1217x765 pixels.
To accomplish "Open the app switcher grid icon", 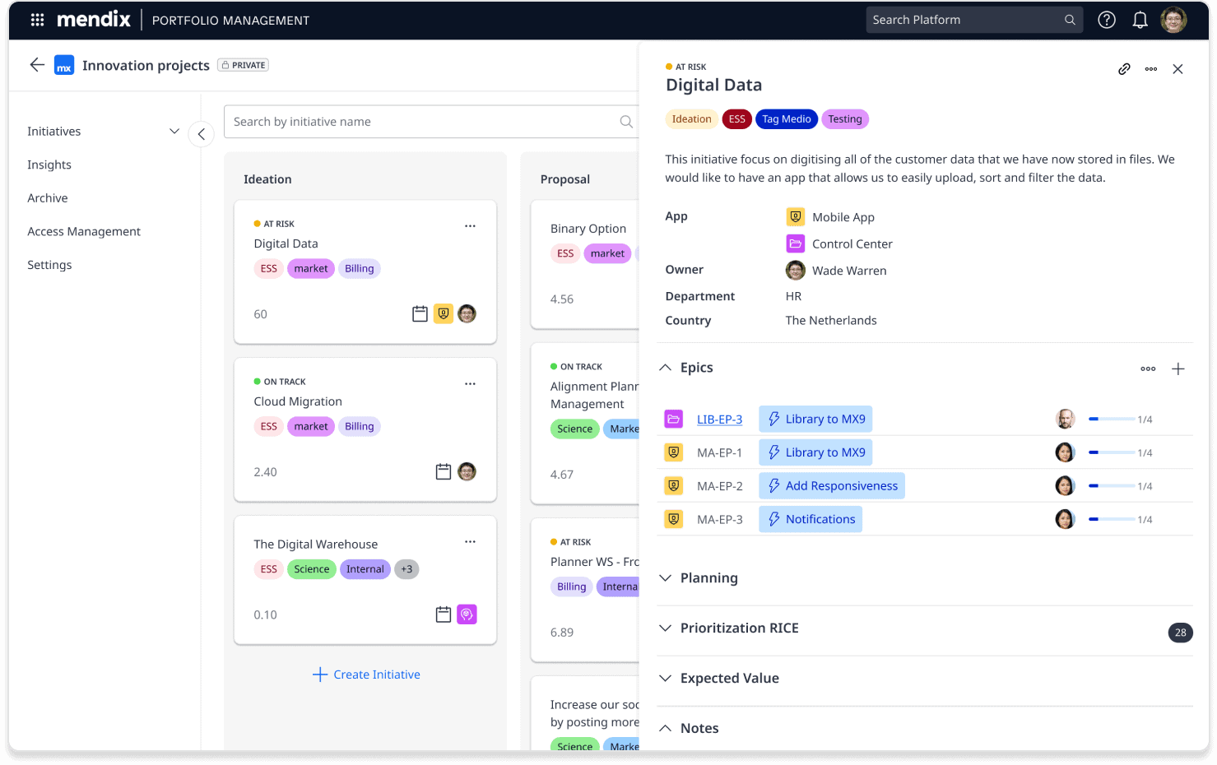I will 37,20.
